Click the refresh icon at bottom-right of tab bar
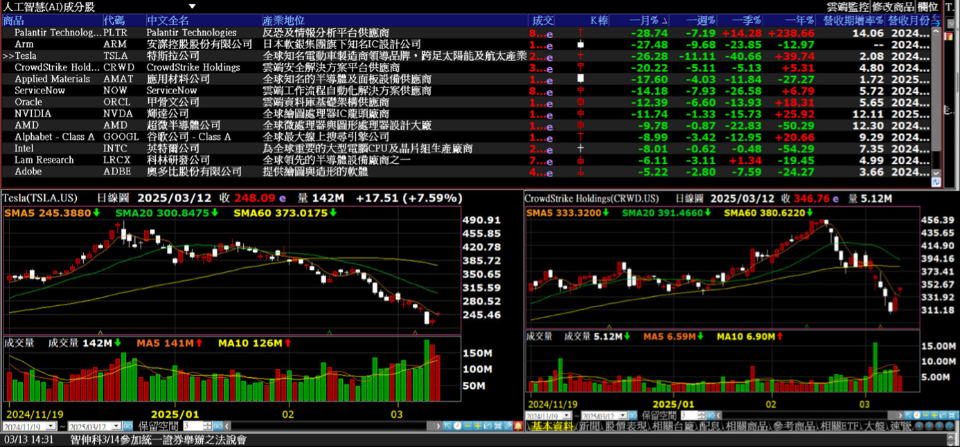Screen dimensions: 960x447 pyautogui.click(x=949, y=426)
